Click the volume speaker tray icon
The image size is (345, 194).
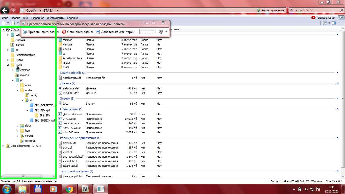pos(306,189)
